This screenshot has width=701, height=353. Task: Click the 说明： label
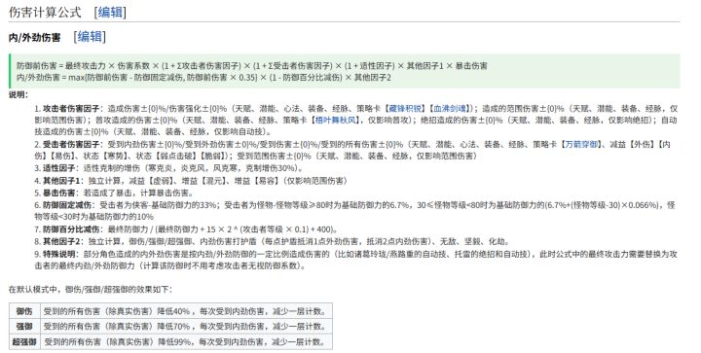(x=18, y=94)
